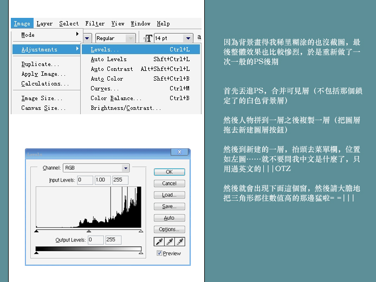Open the Help menu
The height and width of the screenshot is (282, 376).
click(163, 23)
